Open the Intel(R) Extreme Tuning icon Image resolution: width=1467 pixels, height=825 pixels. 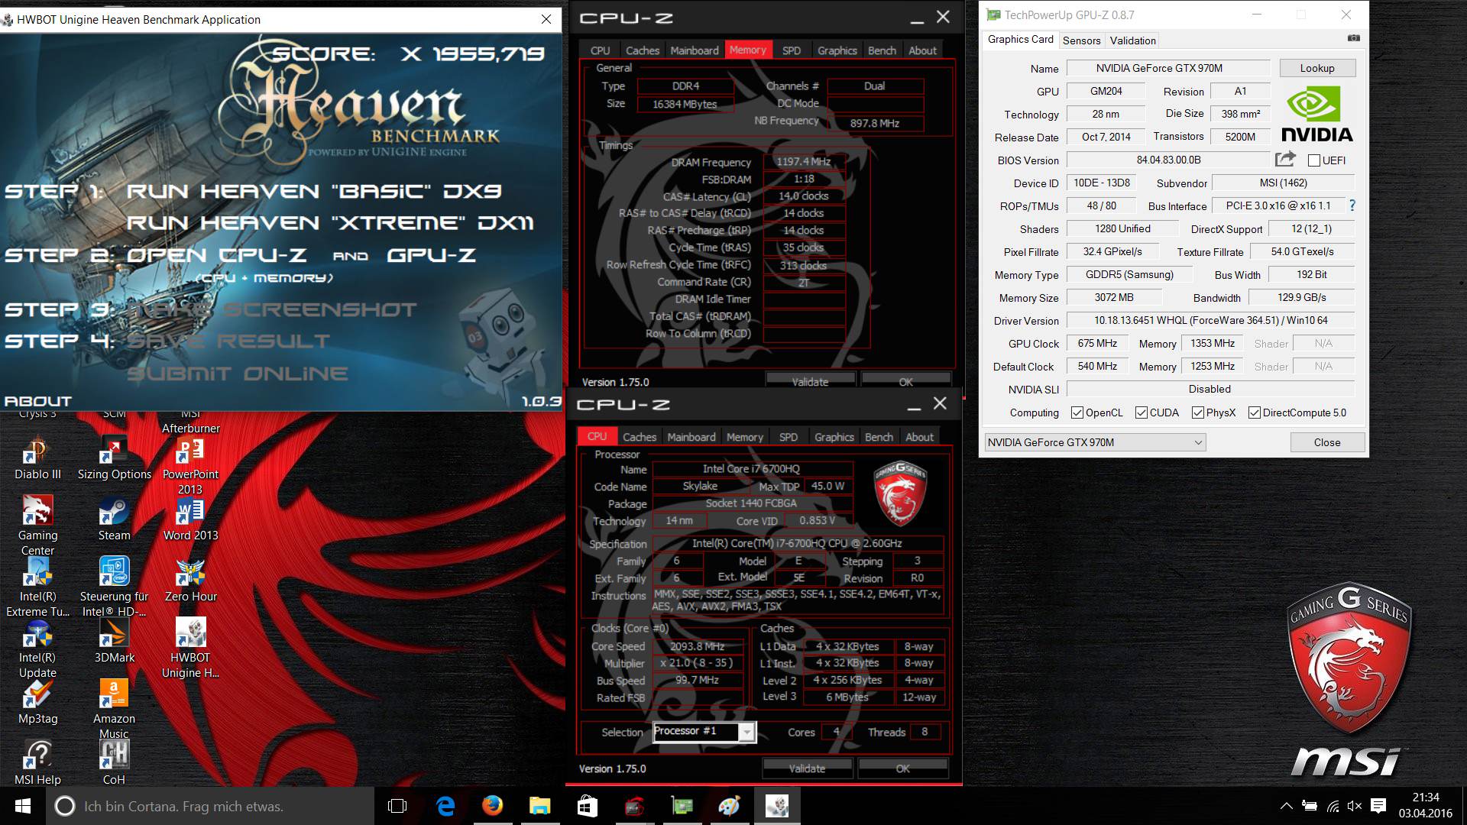[x=37, y=587]
